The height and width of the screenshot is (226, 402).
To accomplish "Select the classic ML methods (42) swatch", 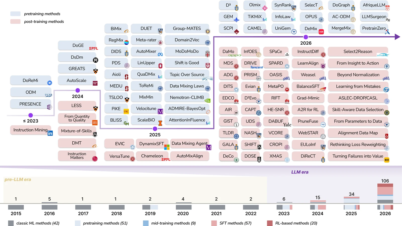I will click(x=11, y=223).
